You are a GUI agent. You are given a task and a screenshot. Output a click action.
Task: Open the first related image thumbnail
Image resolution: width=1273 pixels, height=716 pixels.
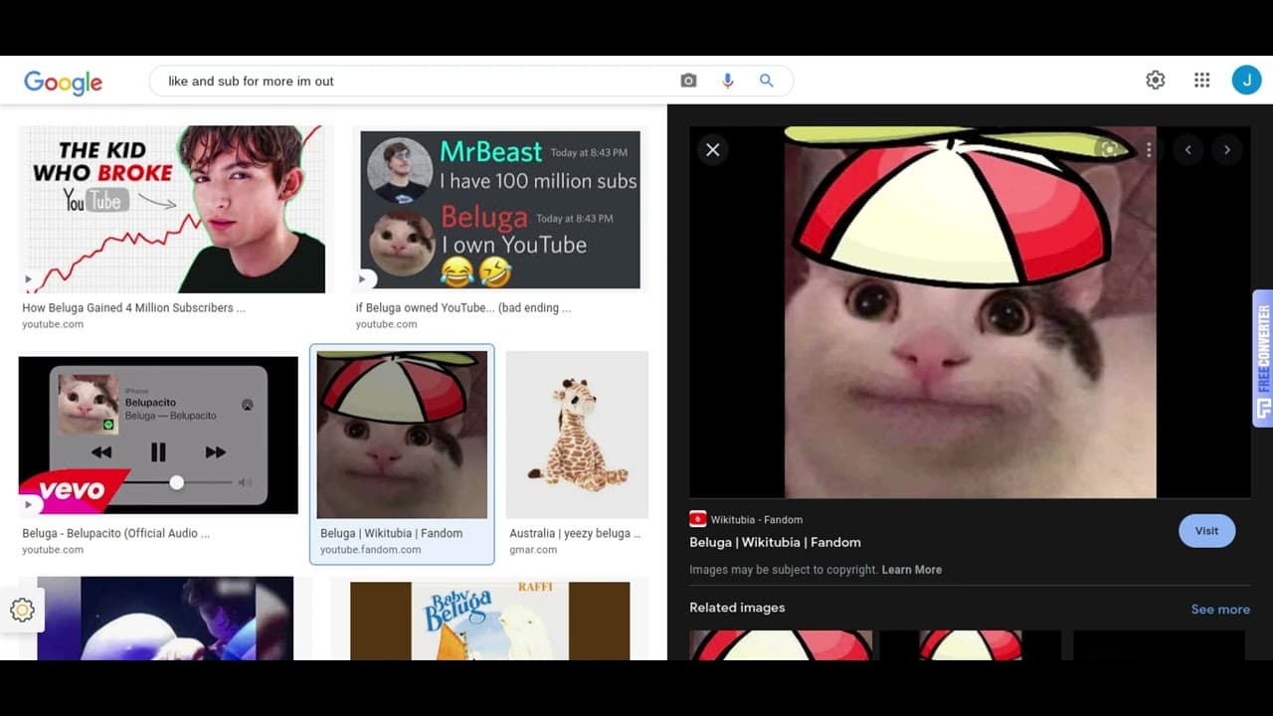tap(781, 644)
